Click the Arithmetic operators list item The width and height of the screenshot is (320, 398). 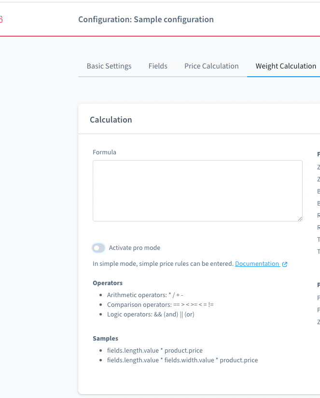(x=145, y=295)
